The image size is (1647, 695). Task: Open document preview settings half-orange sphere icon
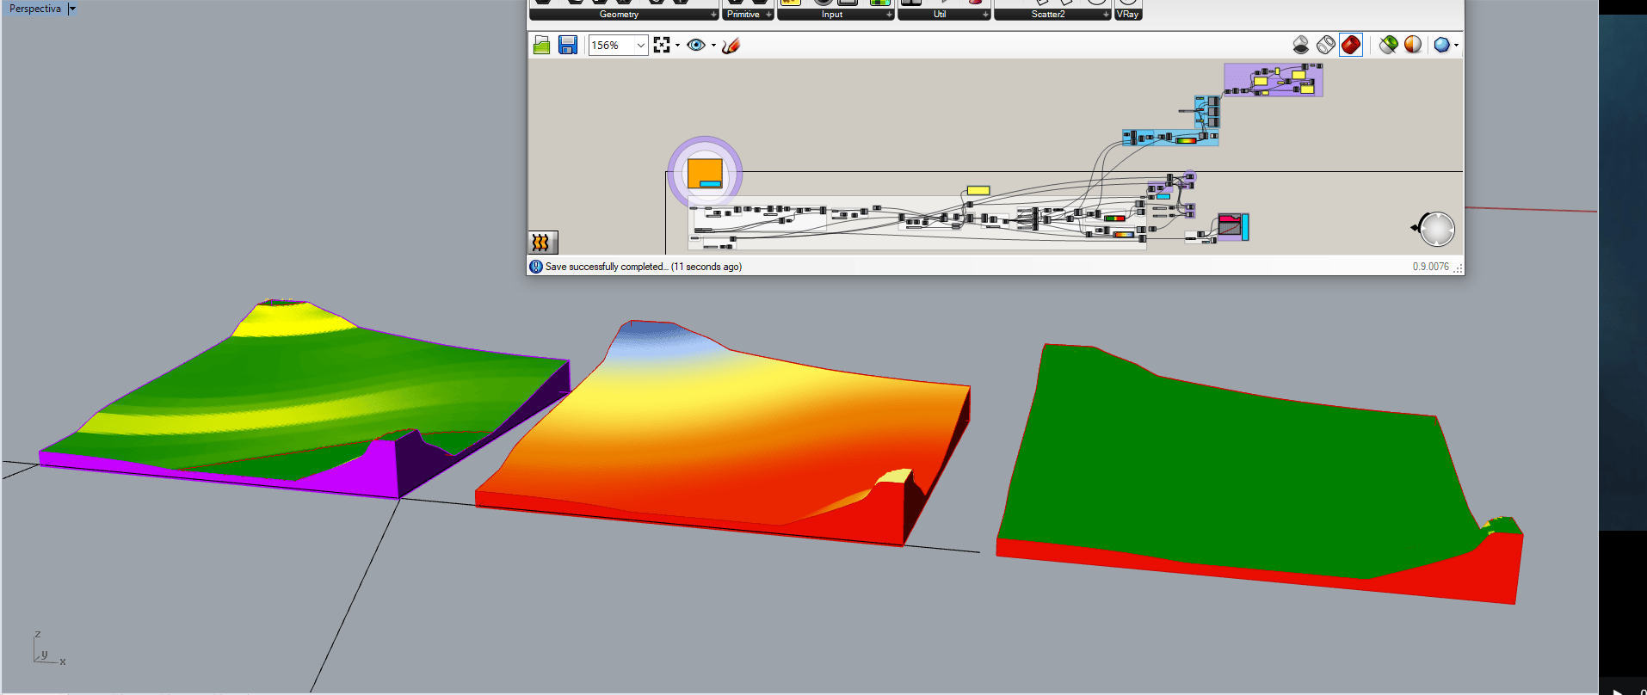1413,45
